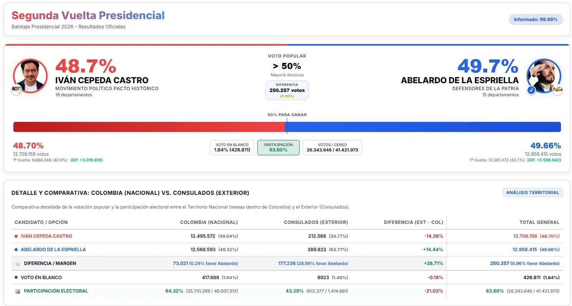This screenshot has width=572, height=306.
Task: Click the Defensores de la Patria party logo
Action: coord(558,90)
